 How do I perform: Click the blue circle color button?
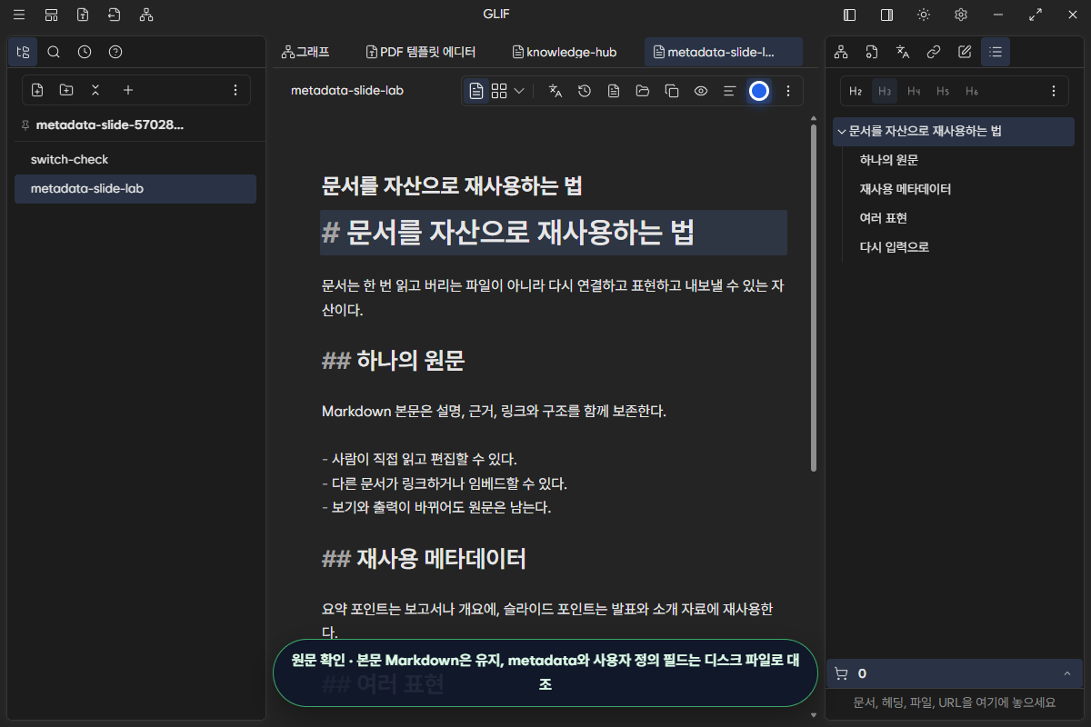(x=759, y=91)
